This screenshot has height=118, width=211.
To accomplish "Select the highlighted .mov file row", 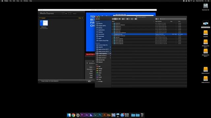I will point(149,34).
